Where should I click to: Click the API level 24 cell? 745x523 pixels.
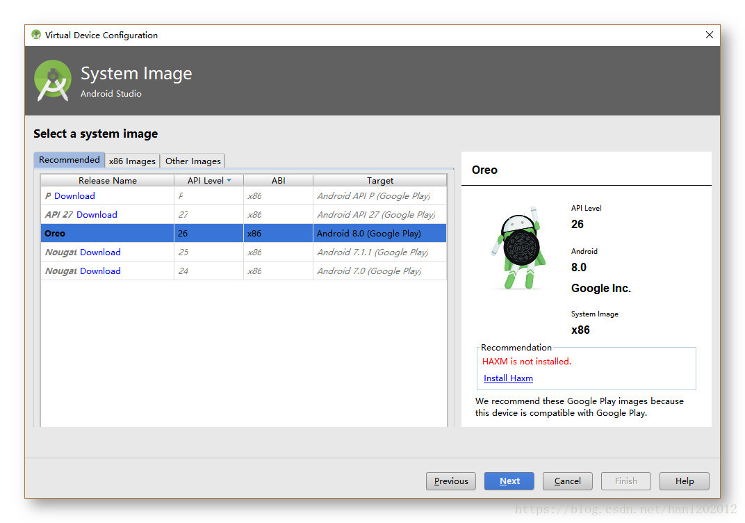click(208, 271)
